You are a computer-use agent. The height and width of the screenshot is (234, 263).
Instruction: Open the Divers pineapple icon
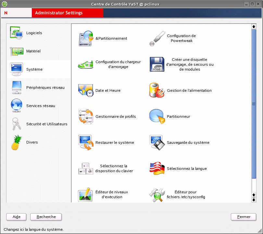coord(17,142)
